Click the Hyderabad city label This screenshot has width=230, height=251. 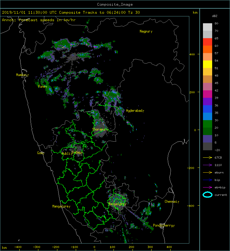tap(135, 111)
